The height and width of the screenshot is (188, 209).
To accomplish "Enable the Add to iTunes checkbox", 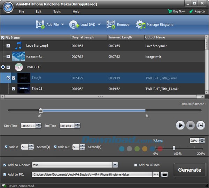I will tap(136, 165).
